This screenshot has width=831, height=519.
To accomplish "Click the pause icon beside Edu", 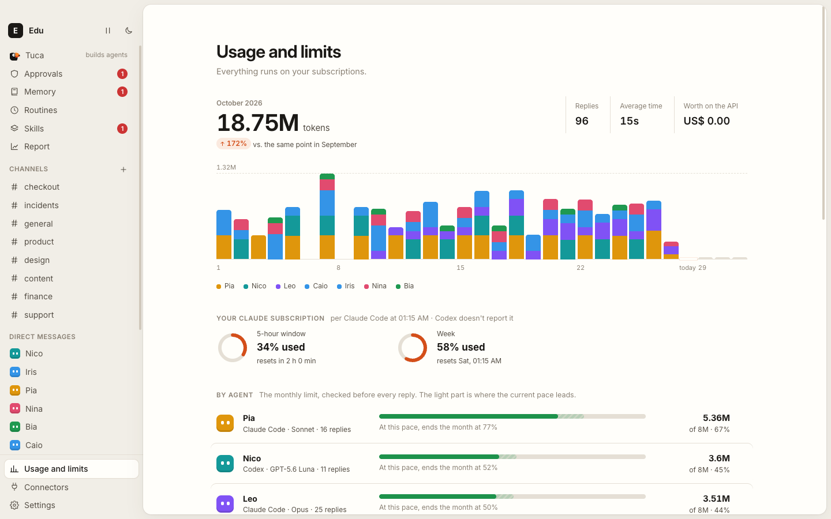I will click(108, 31).
